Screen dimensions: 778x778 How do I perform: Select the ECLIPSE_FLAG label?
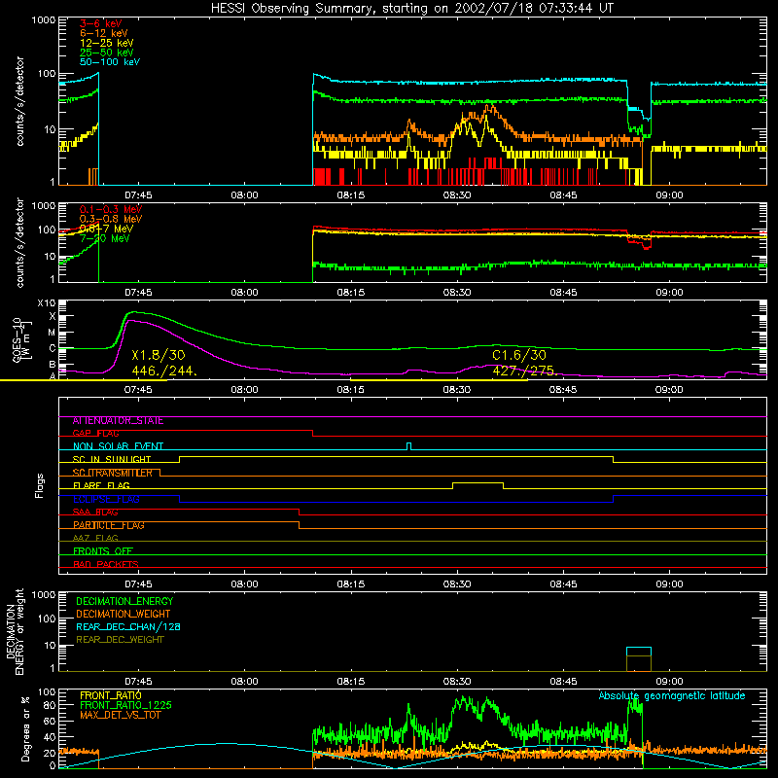106,499
